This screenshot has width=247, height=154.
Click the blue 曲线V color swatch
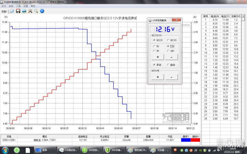pyautogui.click(x=186, y=140)
